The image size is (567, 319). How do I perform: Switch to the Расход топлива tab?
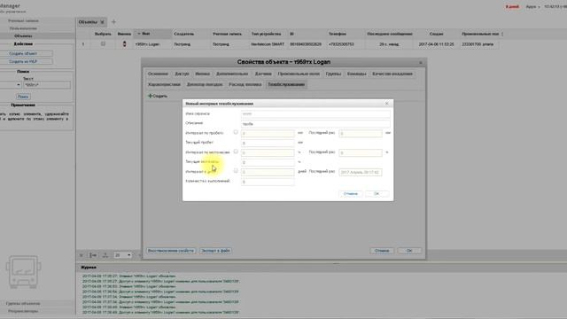(245, 85)
